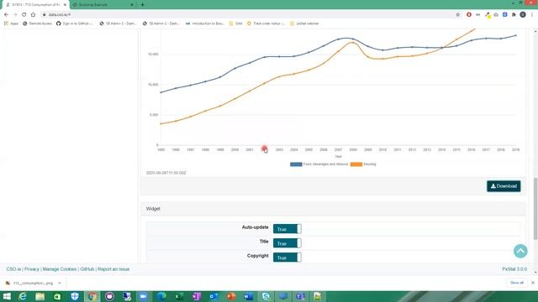Click the chart timestamp text starting with 2020-09-28

point(166,173)
